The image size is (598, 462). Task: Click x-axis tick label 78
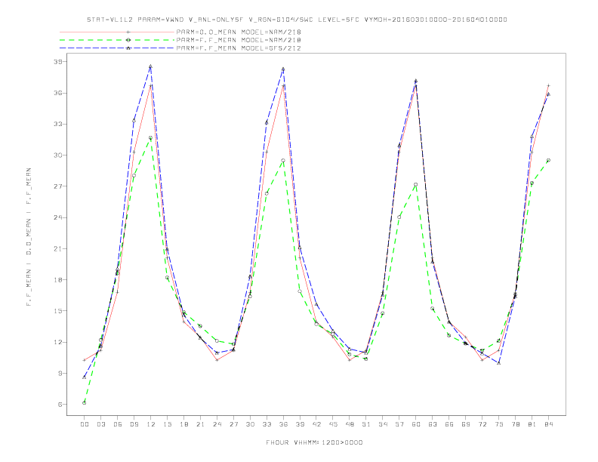coord(516,424)
